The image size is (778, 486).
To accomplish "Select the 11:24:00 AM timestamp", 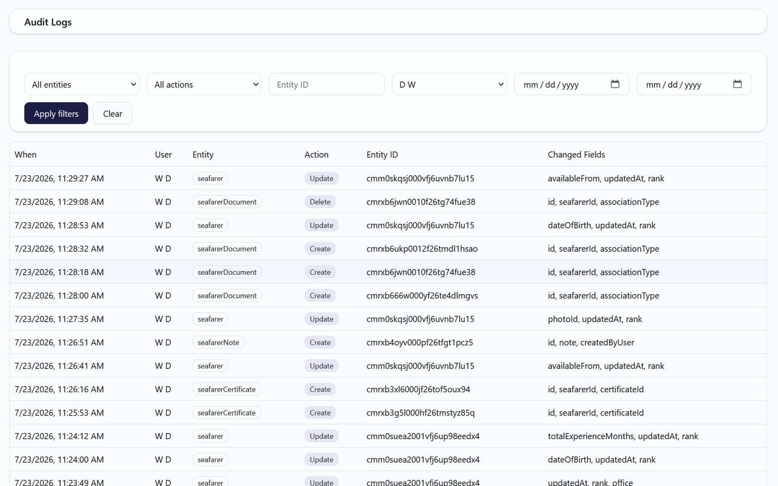I will 59,459.
